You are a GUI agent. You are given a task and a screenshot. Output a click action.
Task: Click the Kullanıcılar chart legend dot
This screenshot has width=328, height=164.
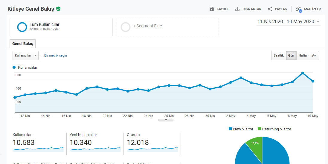(x=14, y=68)
